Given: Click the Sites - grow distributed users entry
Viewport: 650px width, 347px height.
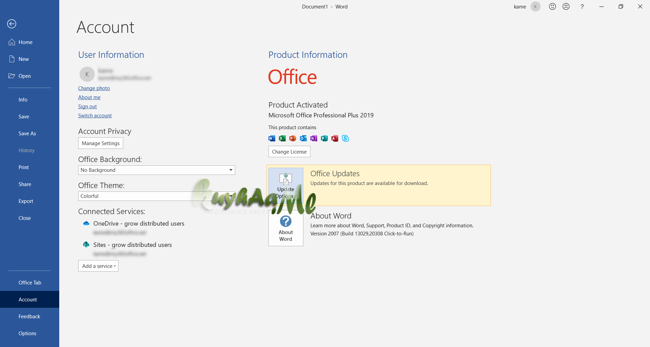Looking at the screenshot, I should [133, 245].
